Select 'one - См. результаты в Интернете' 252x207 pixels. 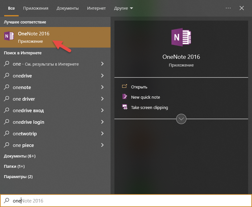tap(55, 64)
